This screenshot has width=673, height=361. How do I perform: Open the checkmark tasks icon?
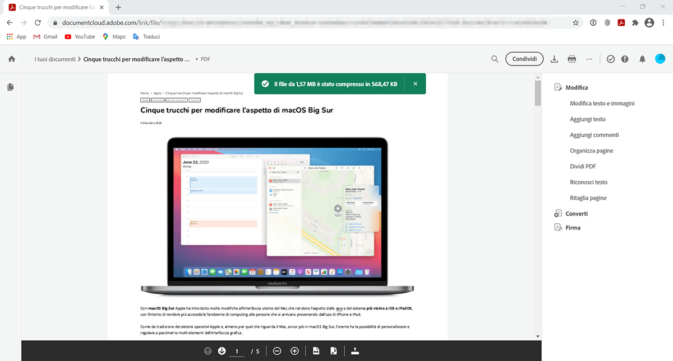(611, 59)
